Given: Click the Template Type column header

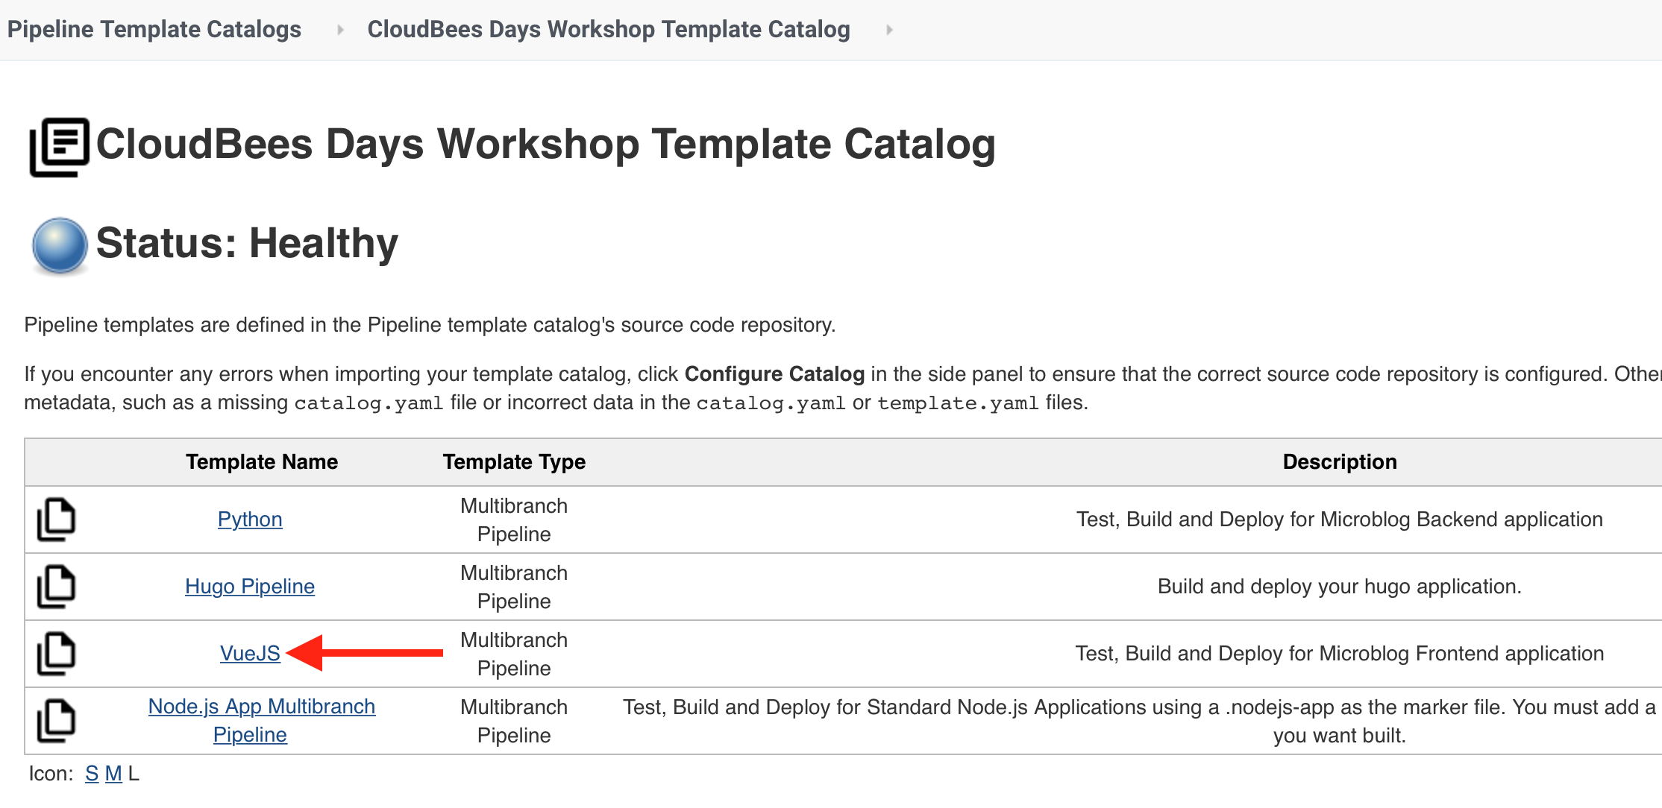Looking at the screenshot, I should point(514,462).
